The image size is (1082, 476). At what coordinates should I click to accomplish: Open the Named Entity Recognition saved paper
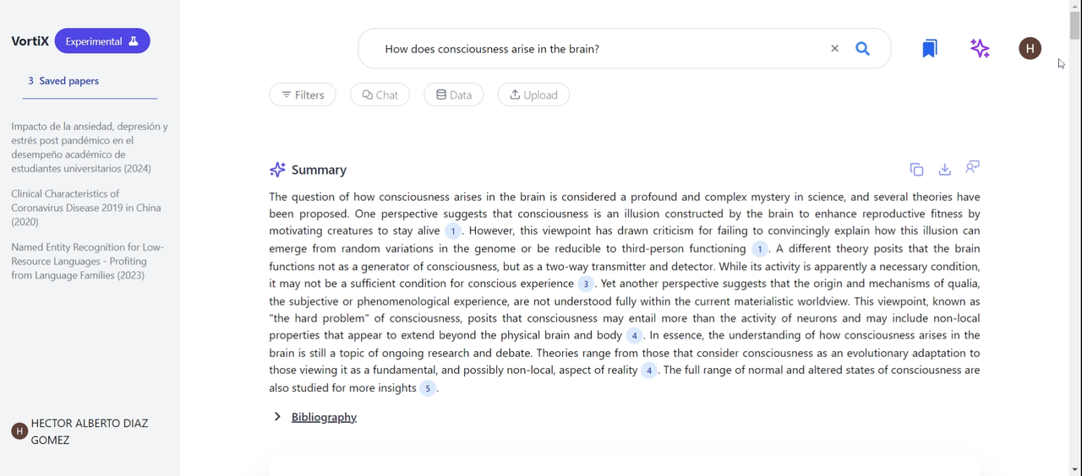[88, 262]
